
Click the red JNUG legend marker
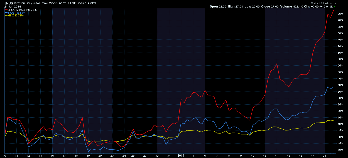(7, 10)
